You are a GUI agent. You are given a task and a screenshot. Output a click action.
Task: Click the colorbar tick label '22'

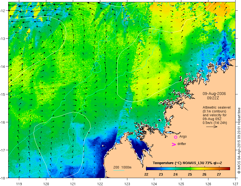[146, 174]
